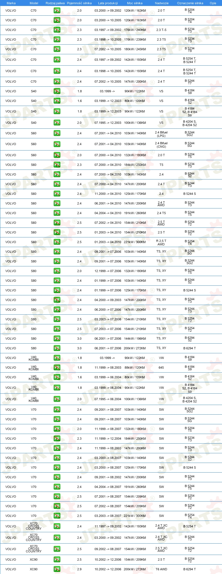222x574 pixels.
Task: Select the 07.2001 -> 08.2007 date cell
Action: point(108,496)
